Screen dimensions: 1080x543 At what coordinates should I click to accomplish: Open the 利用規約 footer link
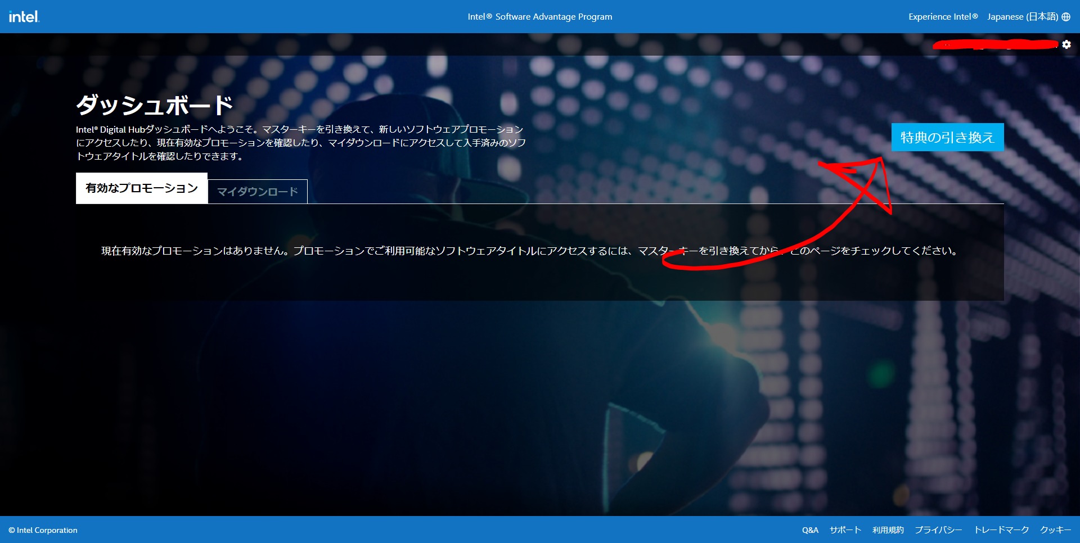tap(888, 530)
